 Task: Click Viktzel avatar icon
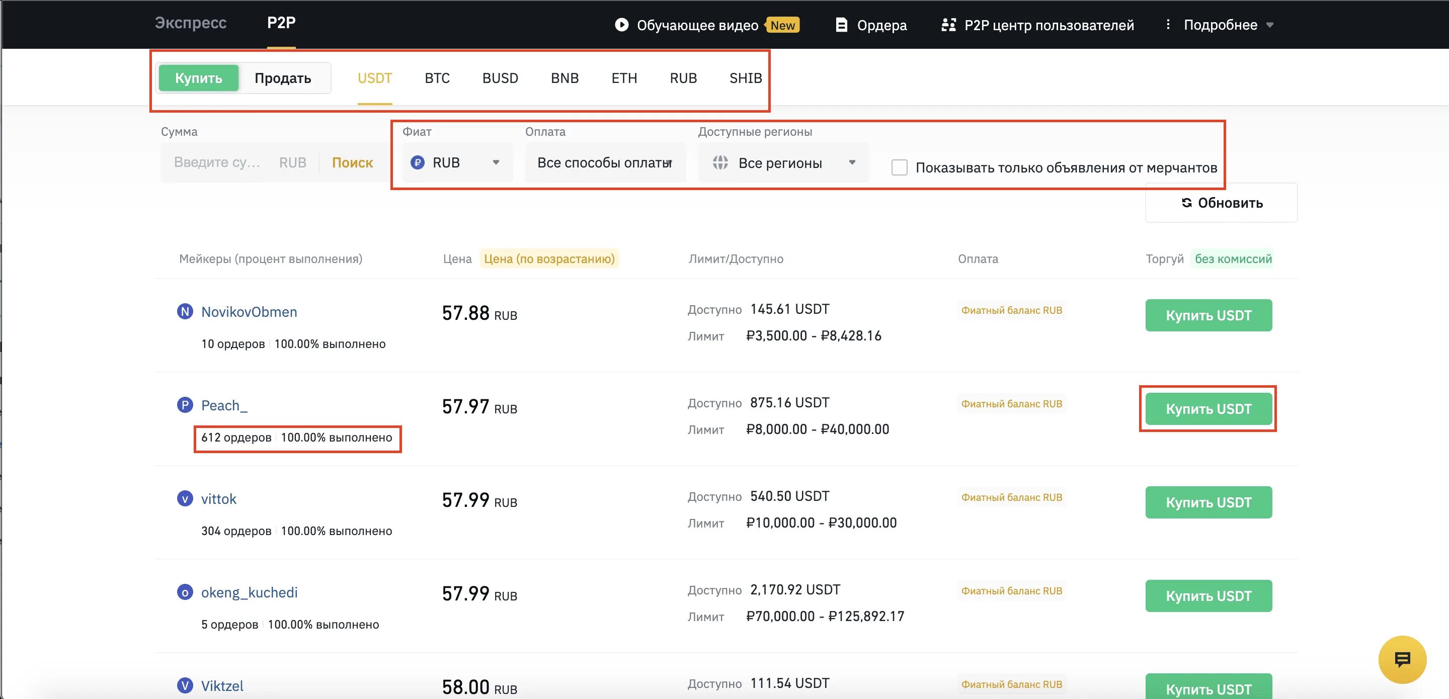[185, 685]
